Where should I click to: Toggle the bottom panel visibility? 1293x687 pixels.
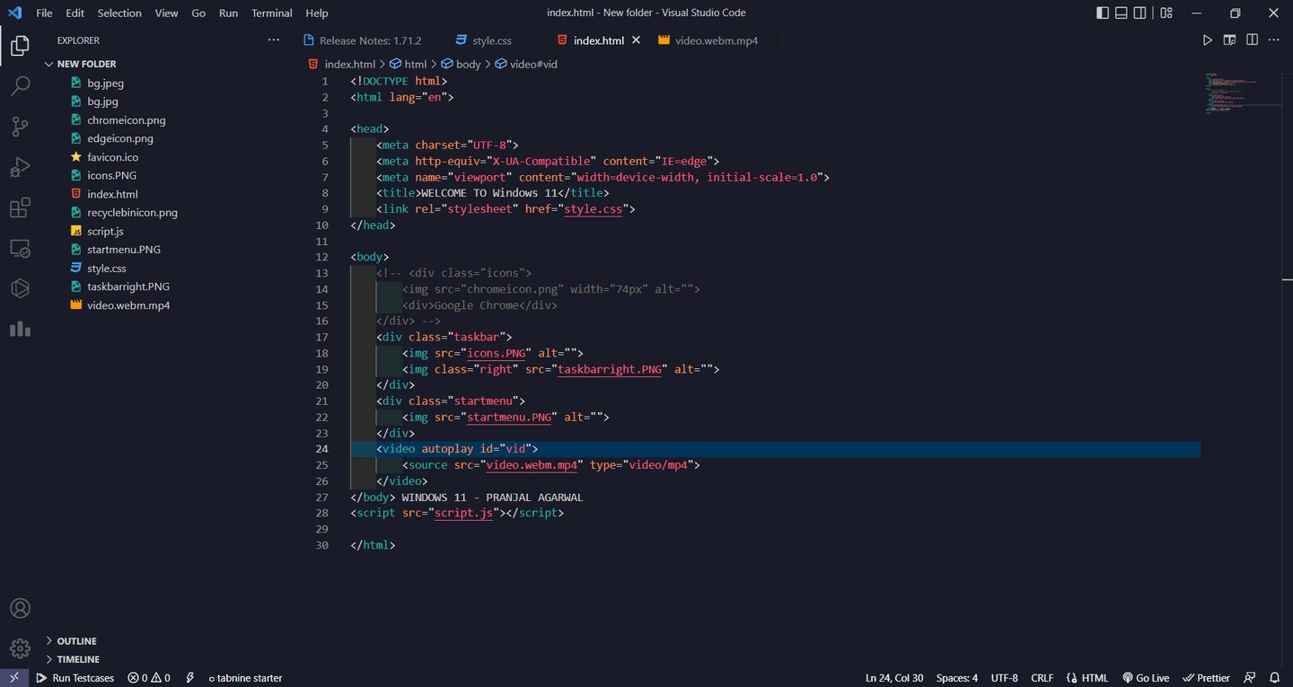point(1121,13)
